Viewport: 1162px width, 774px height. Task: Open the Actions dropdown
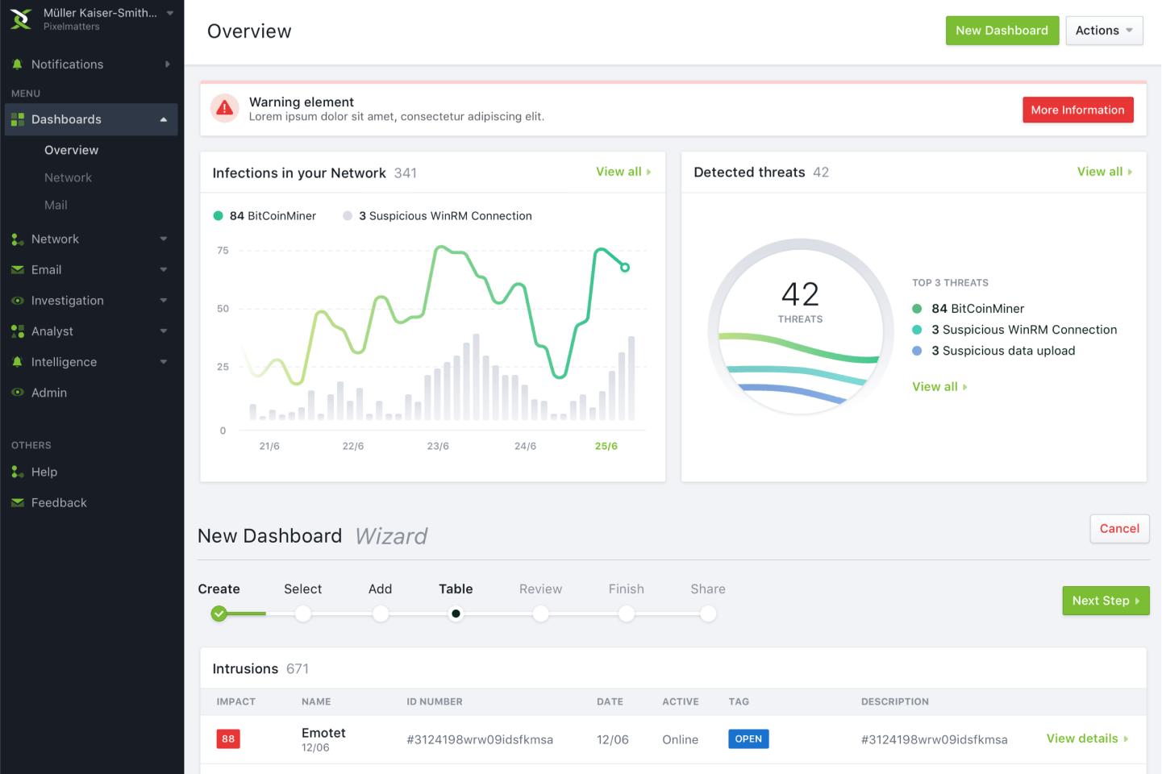[1103, 31]
